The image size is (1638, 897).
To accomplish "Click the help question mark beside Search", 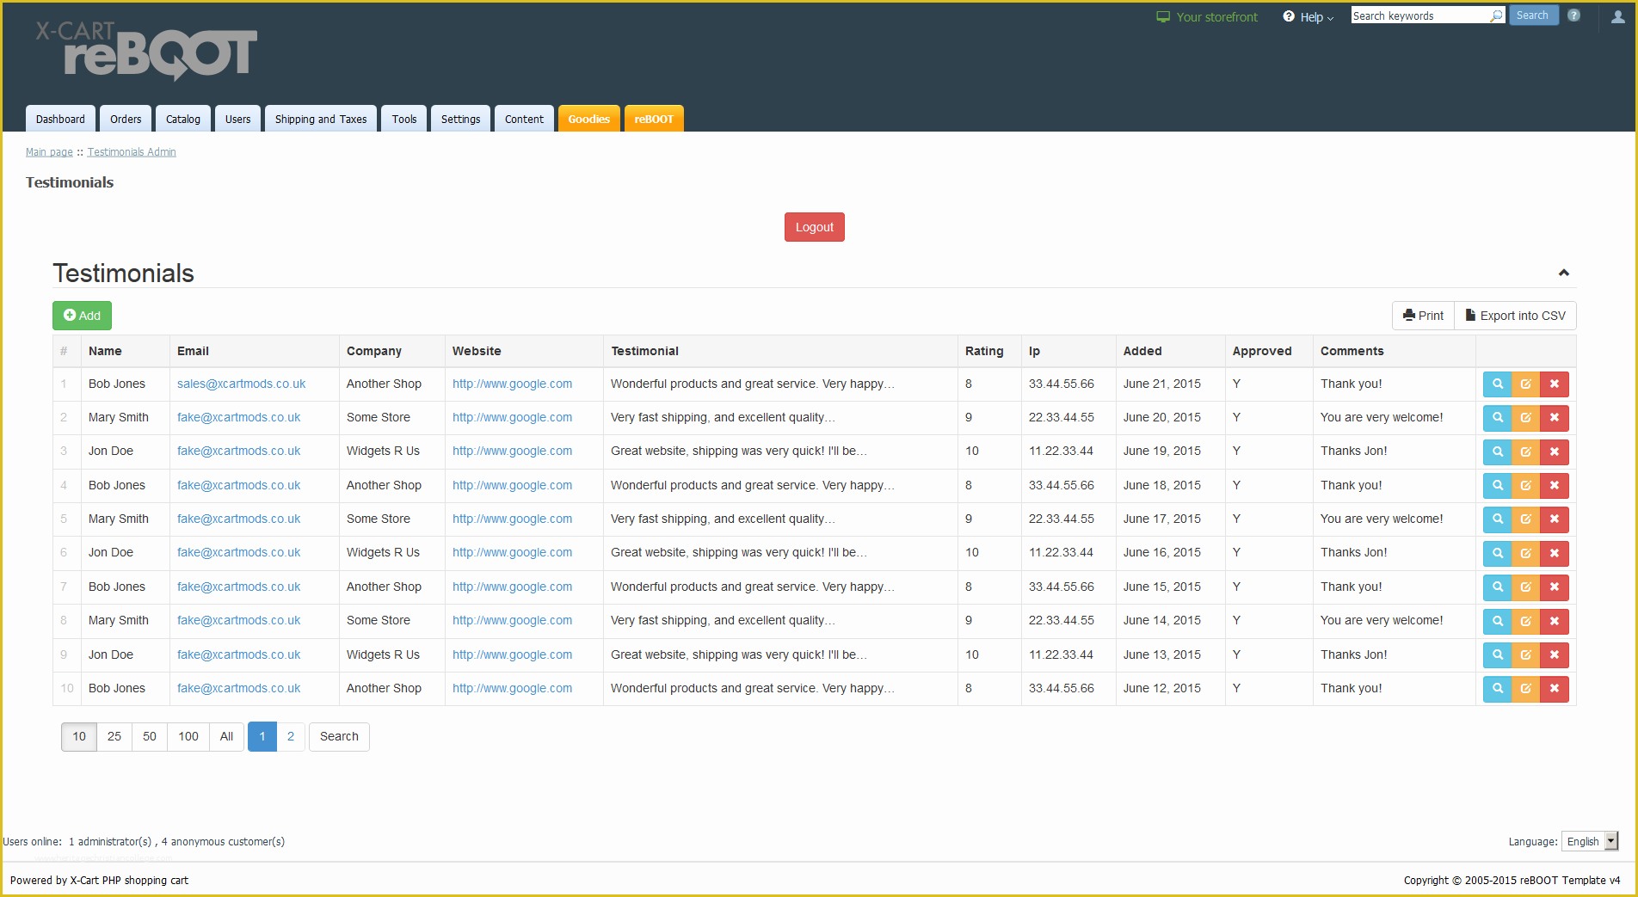I will tap(1573, 15).
